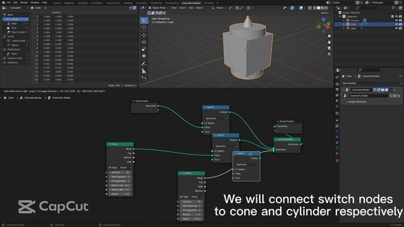The image size is (404, 227).
Task: Activate the Transform tool in the viewport
Action: tap(144, 56)
